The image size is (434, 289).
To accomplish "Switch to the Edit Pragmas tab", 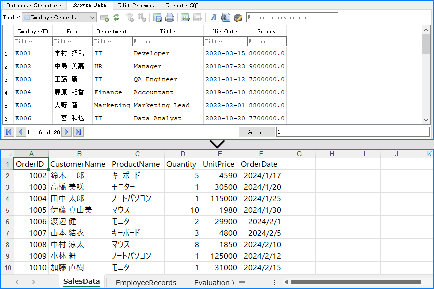I will point(136,5).
